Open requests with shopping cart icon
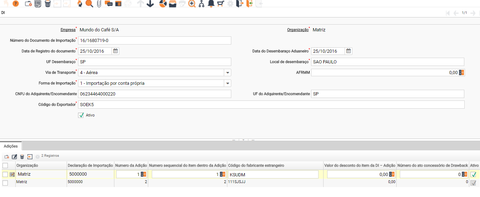Viewport: 480px width, 197px height. point(221,4)
